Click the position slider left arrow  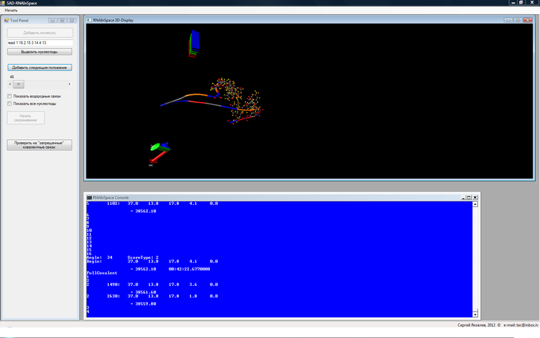tap(10, 84)
